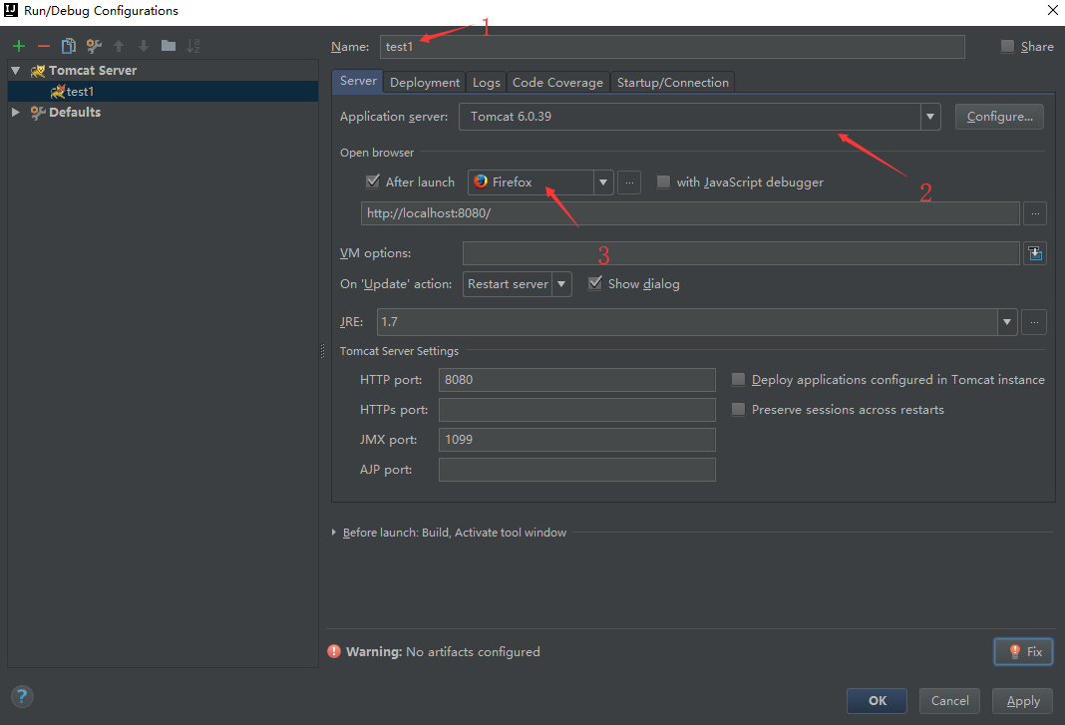
Task: Open the help question mark icon
Action: [x=22, y=696]
